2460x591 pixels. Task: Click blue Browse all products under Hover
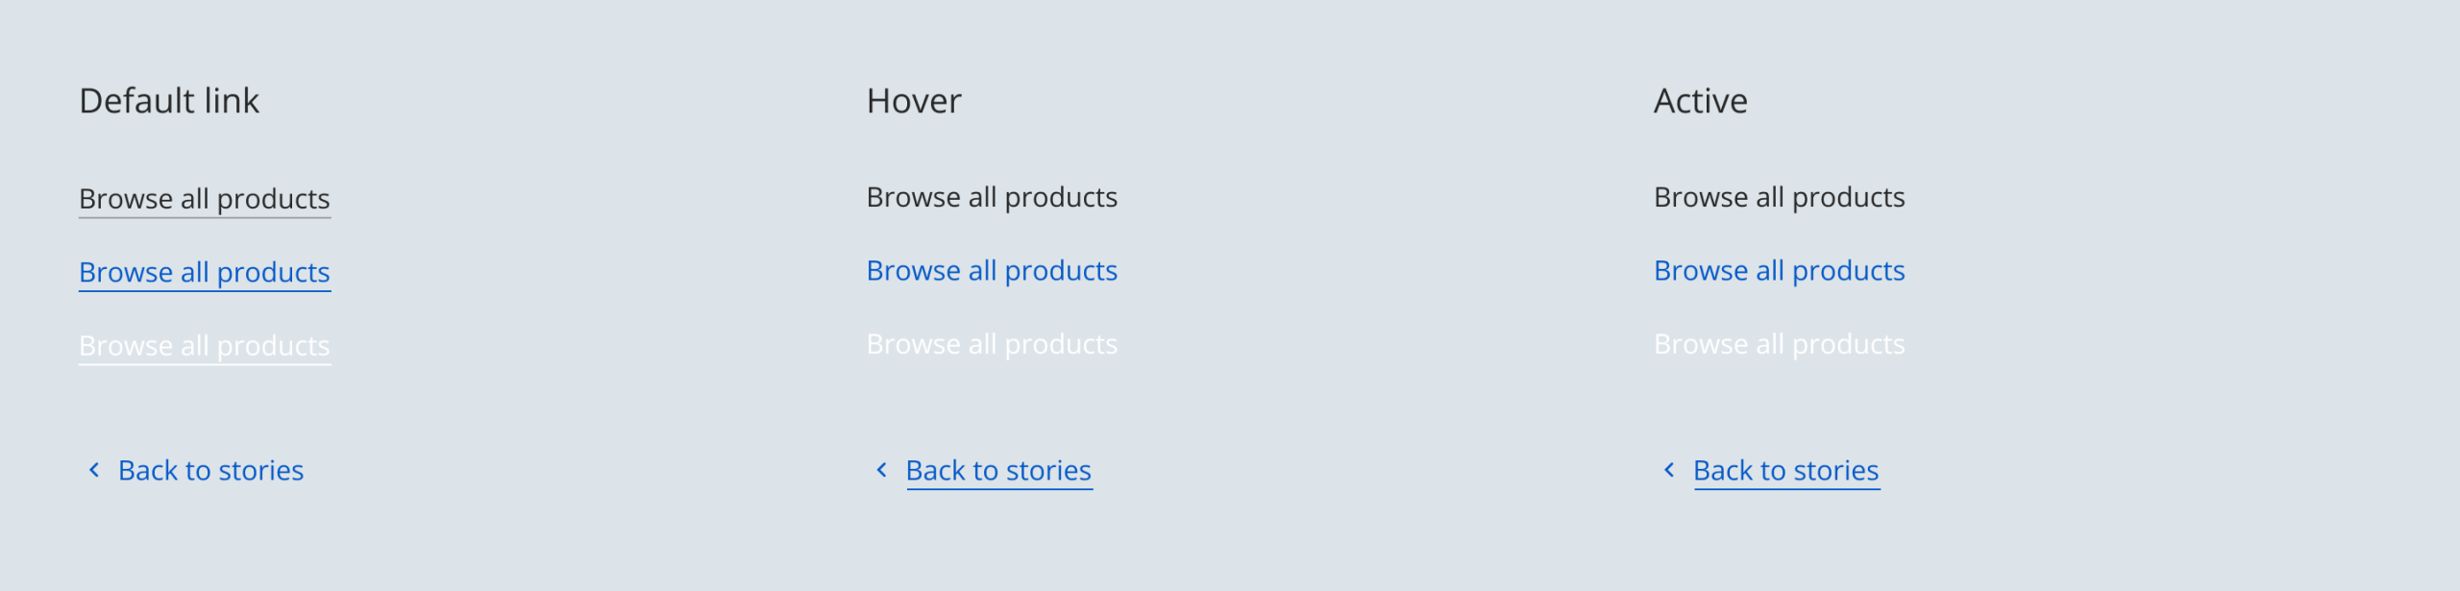992,271
